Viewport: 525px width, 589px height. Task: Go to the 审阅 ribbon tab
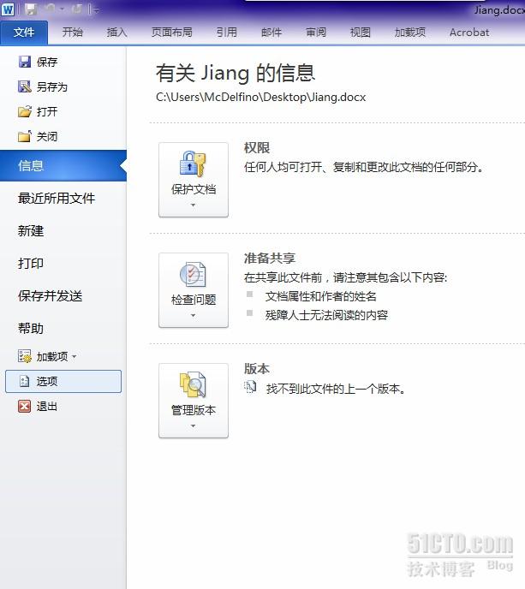(x=316, y=33)
